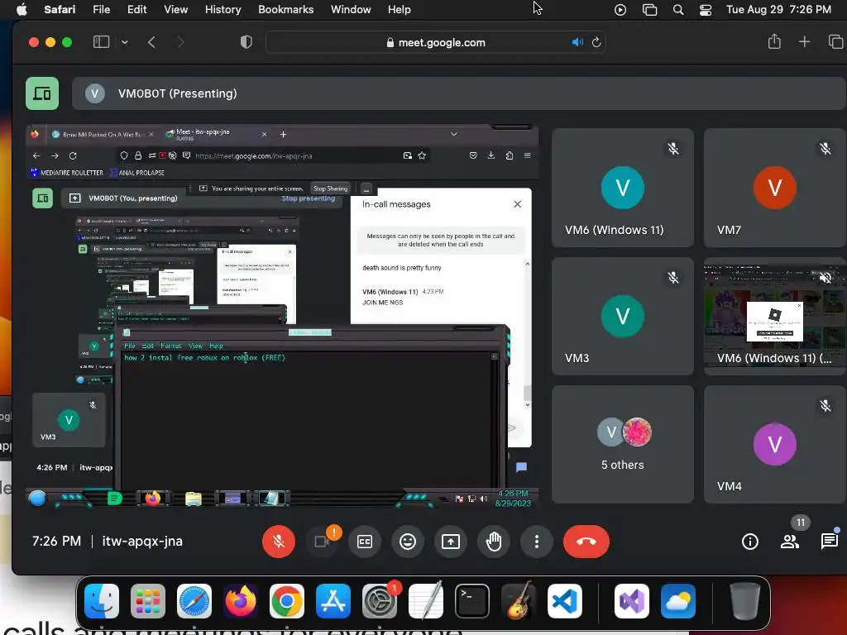Open Finder from the dock
847x635 pixels.
pyautogui.click(x=102, y=601)
